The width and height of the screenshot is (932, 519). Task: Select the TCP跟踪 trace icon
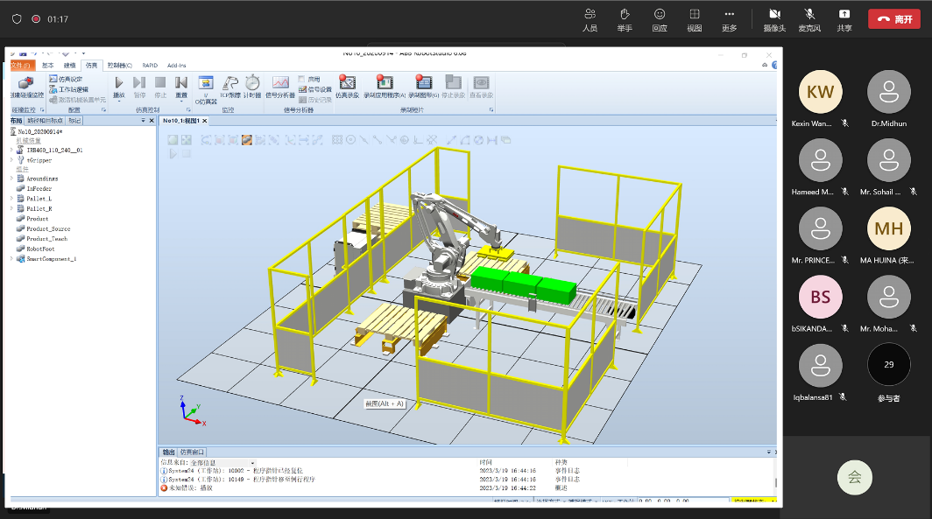click(x=230, y=82)
